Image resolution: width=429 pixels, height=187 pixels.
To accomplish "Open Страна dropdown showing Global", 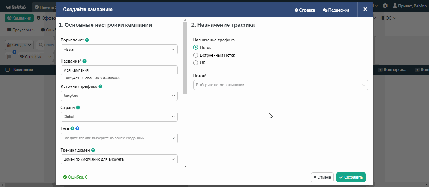I will (119, 117).
